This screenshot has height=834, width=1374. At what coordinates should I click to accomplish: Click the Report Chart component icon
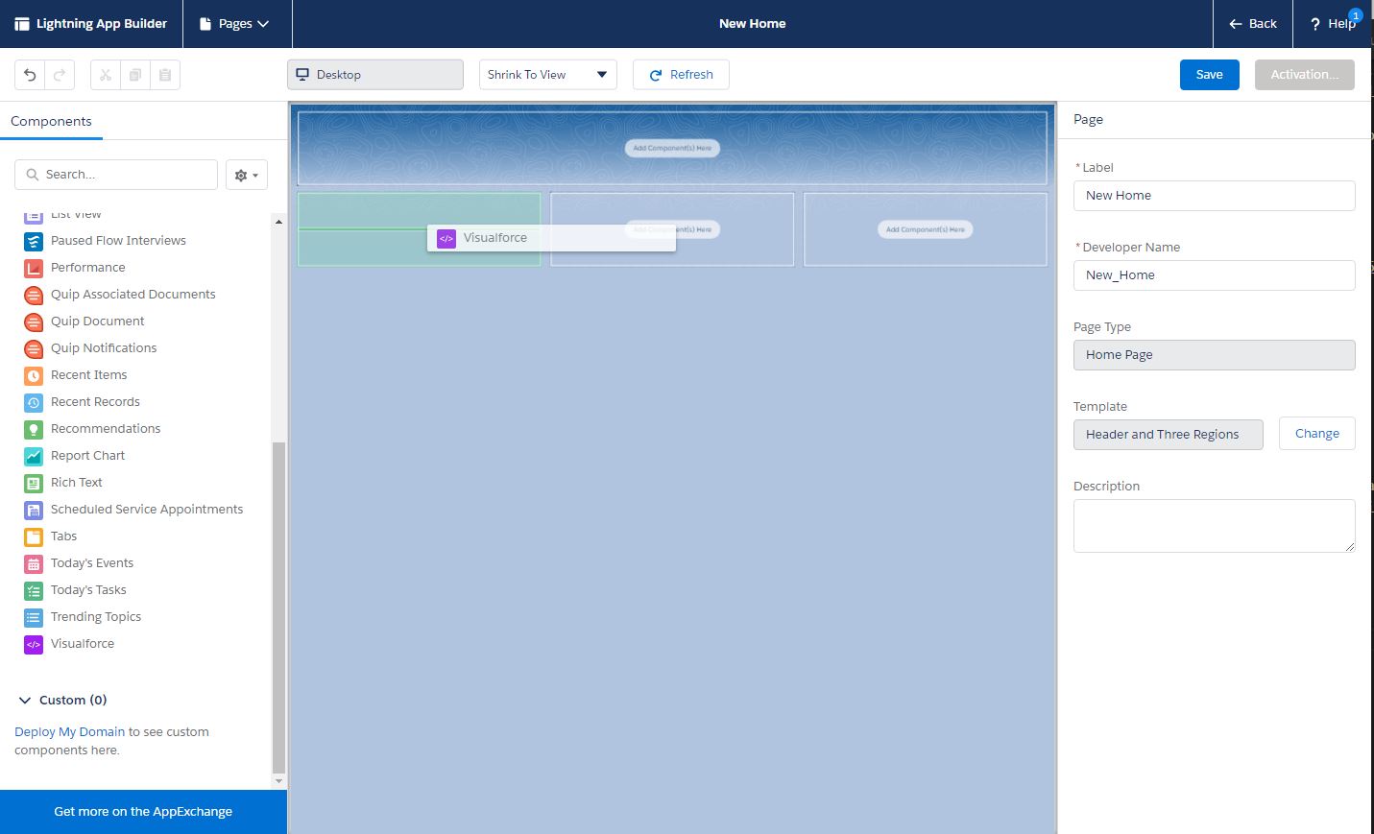click(34, 456)
